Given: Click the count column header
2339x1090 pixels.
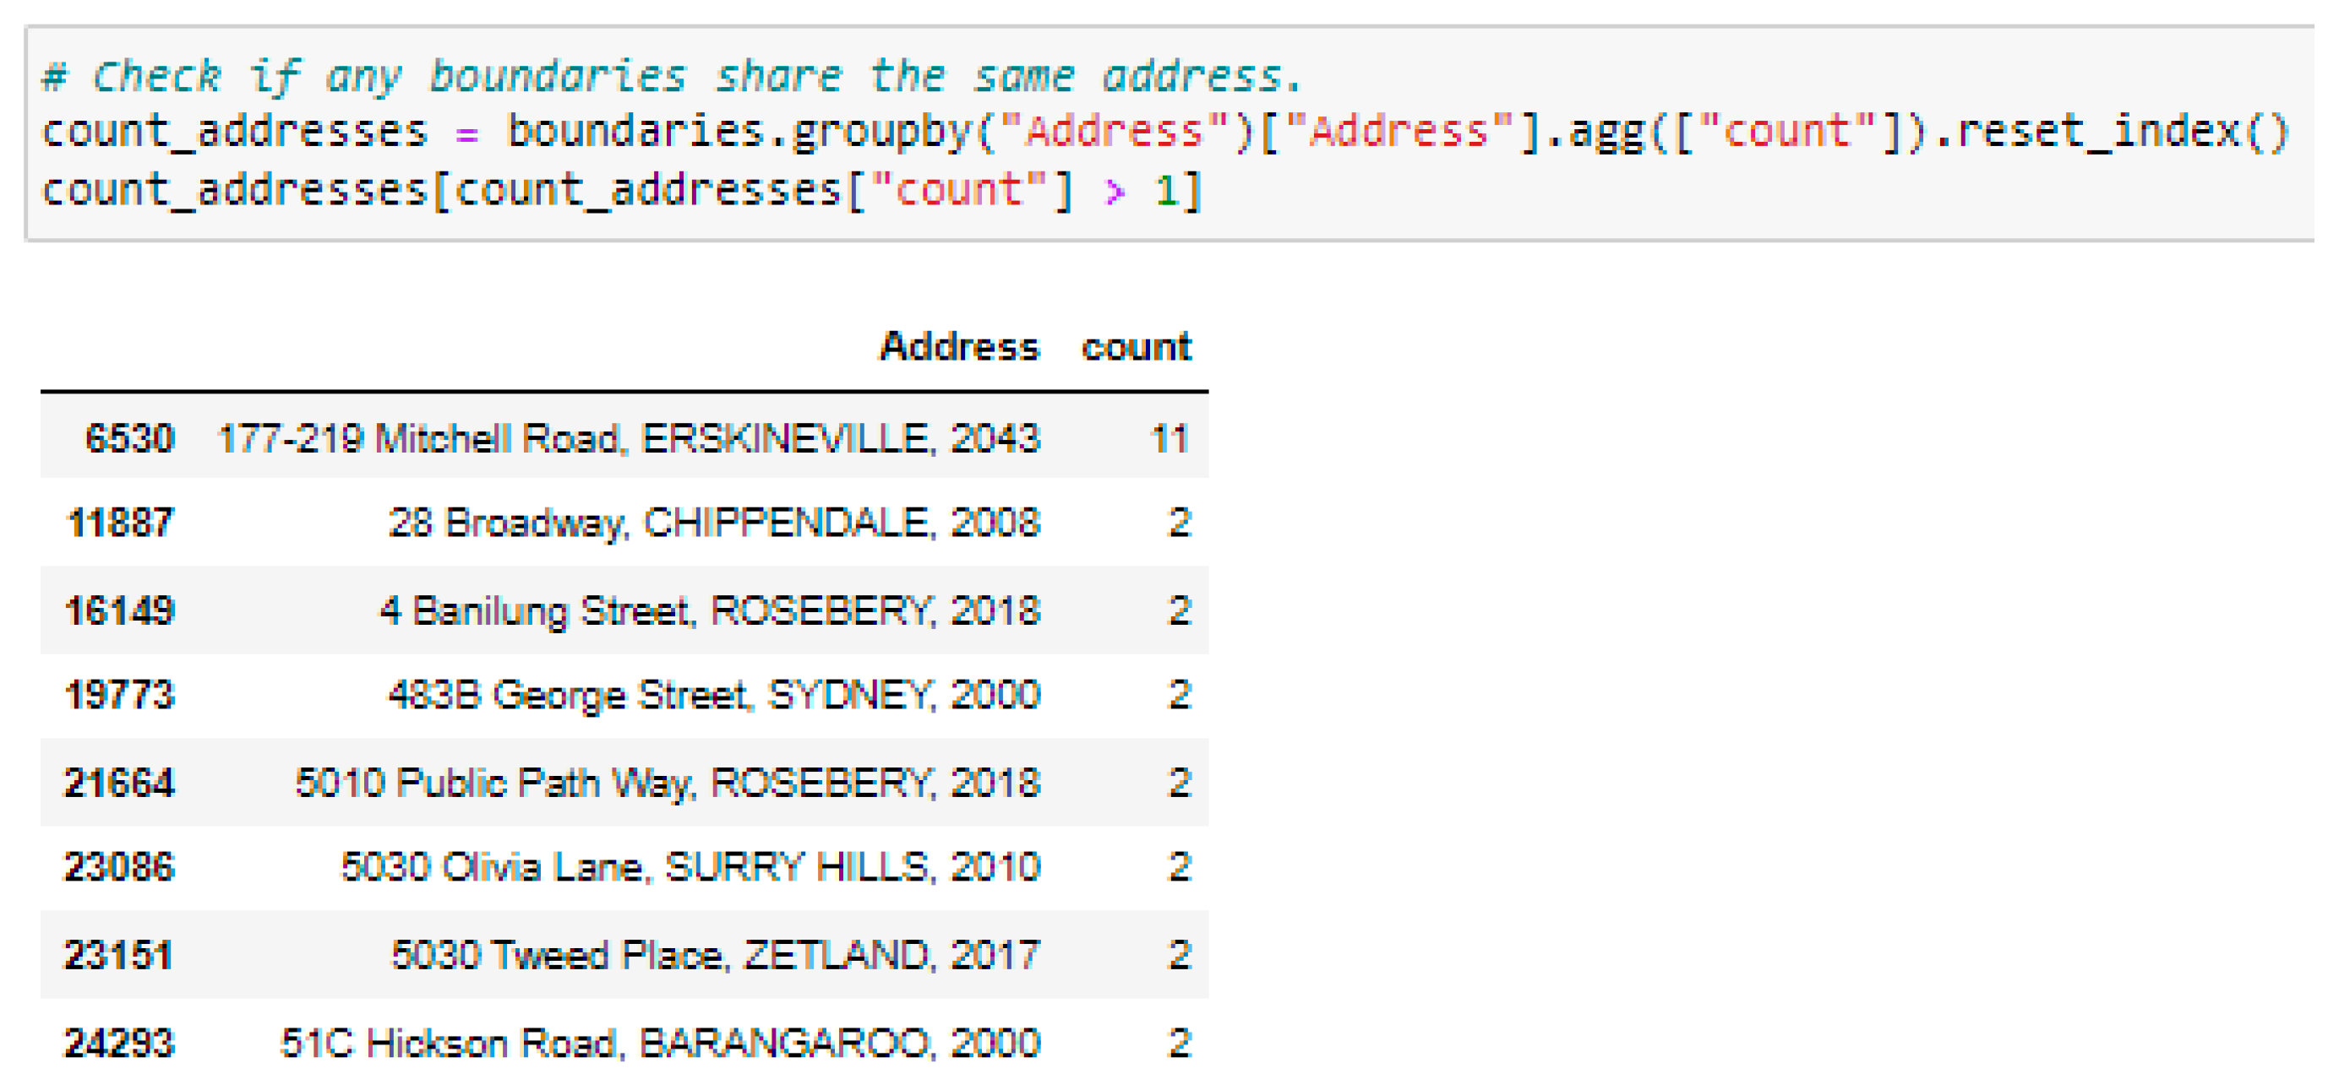Looking at the screenshot, I should [1135, 347].
